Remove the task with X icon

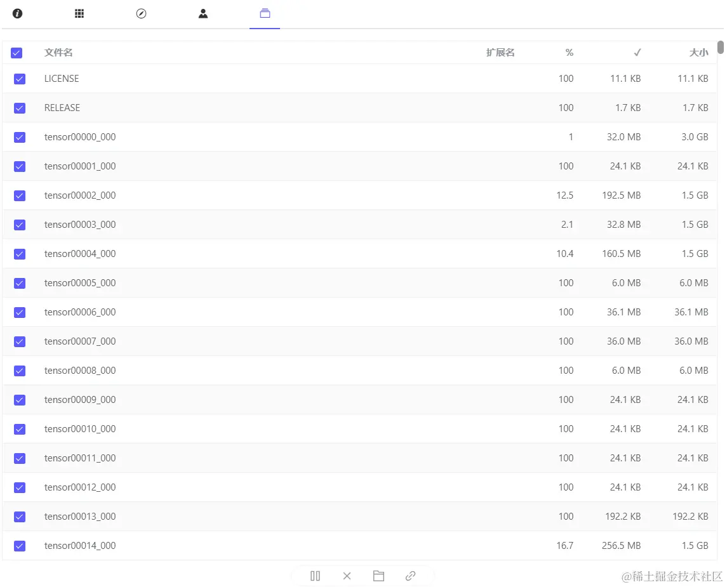pos(347,576)
